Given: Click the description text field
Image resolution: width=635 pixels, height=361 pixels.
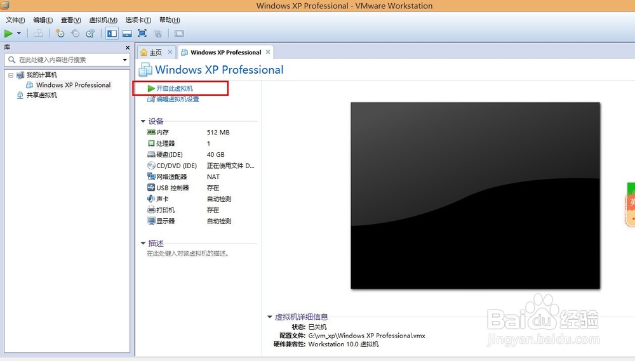Looking at the screenshot, I should point(188,254).
